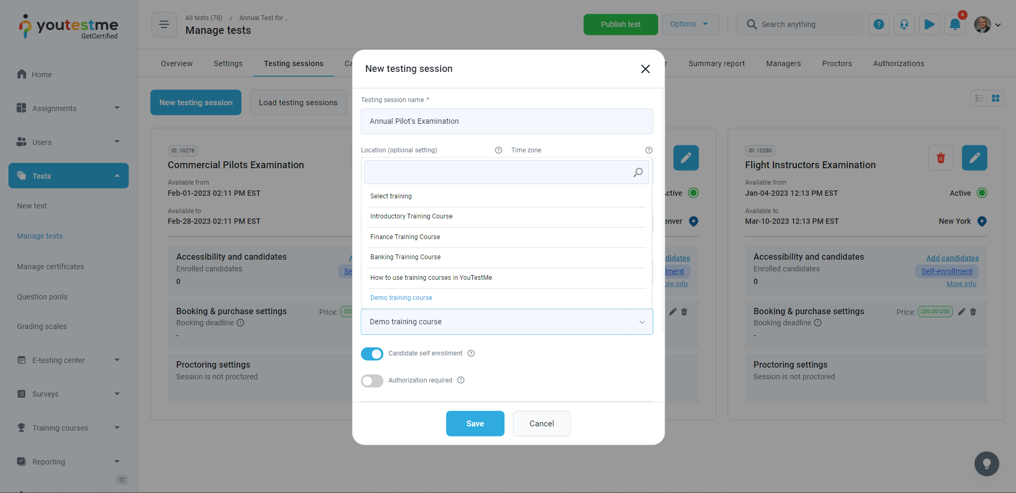The height and width of the screenshot is (493, 1016).
Task: Click the Testing session name field
Action: pyautogui.click(x=507, y=121)
